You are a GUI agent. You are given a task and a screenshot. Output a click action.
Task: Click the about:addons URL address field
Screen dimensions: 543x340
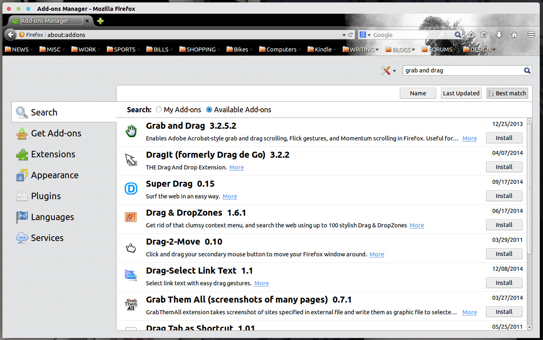(x=193, y=35)
